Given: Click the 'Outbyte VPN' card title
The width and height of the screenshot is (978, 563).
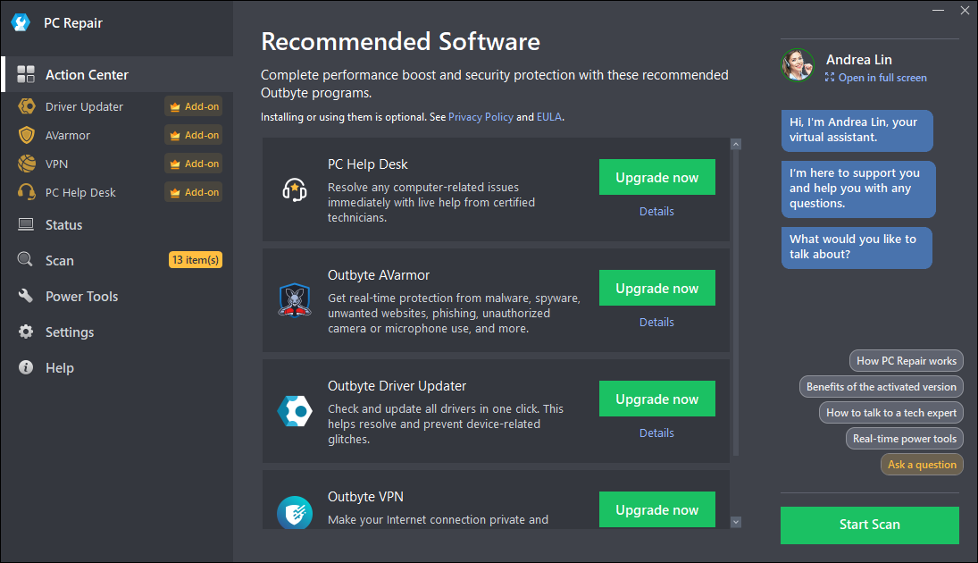Looking at the screenshot, I should click(365, 497).
